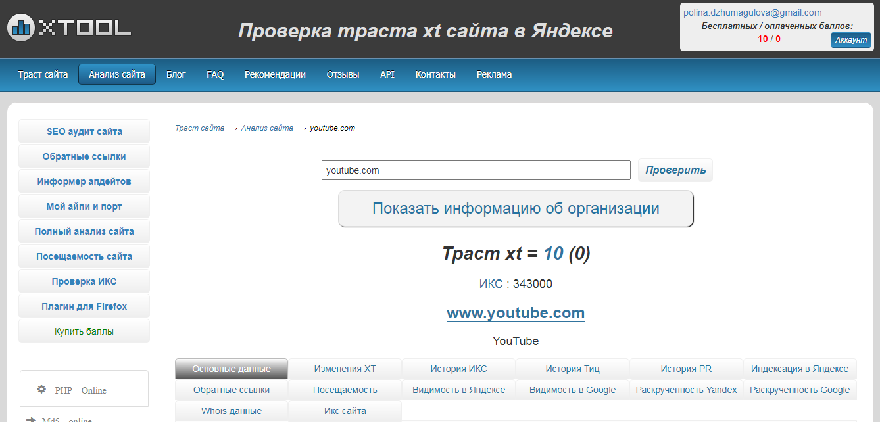Switch to the Whois данные tab

(x=232, y=411)
